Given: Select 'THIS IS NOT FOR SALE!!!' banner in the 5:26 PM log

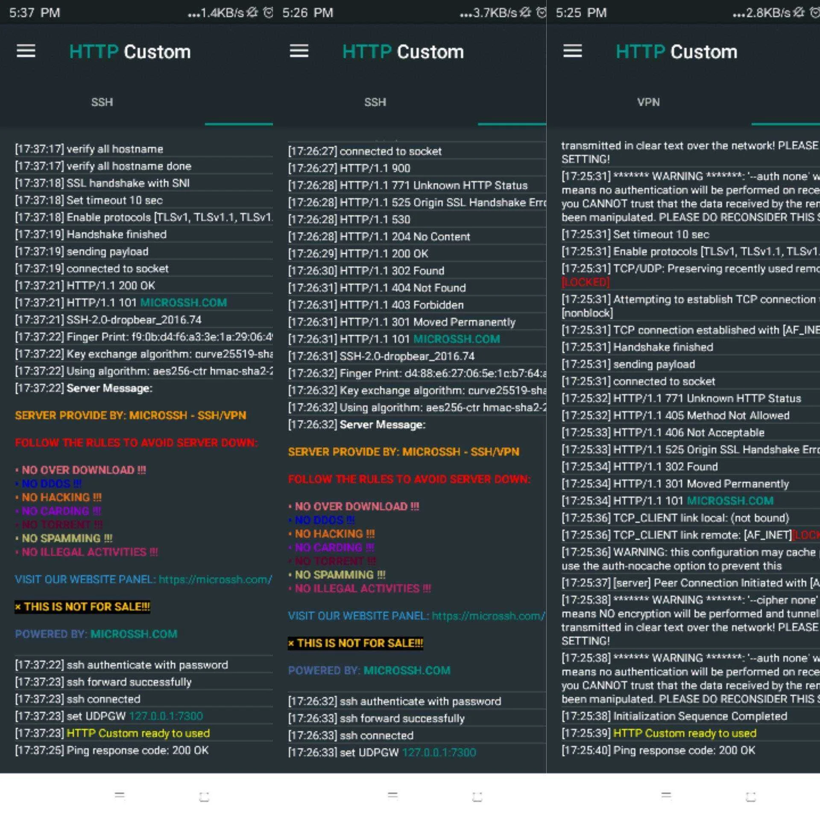Looking at the screenshot, I should (355, 643).
